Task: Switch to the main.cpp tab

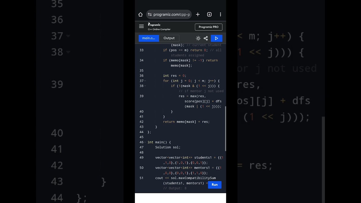Action: tap(149, 38)
